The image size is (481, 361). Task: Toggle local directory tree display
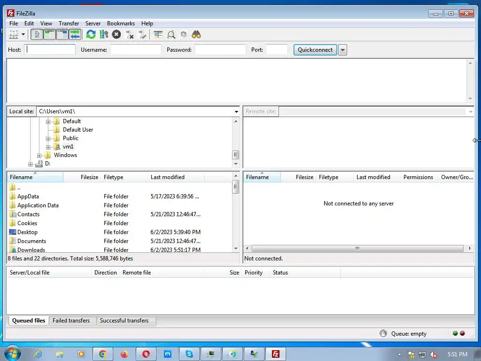(49, 34)
